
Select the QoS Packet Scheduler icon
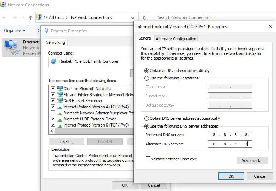60,101
